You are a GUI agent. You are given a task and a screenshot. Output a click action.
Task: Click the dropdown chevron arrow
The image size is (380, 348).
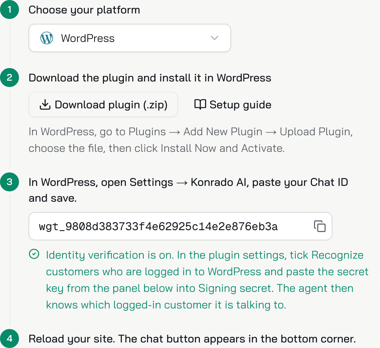[x=215, y=38]
